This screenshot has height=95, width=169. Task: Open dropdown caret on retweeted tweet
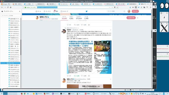(111, 30)
